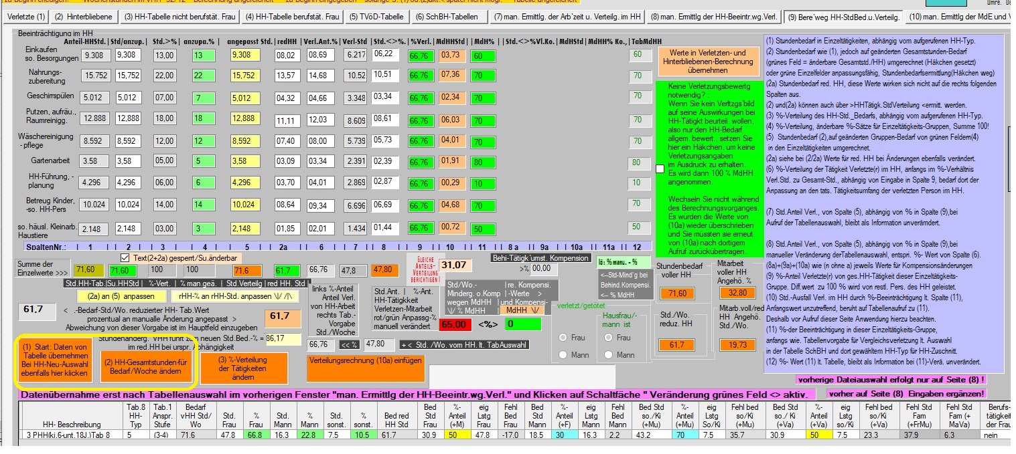Open tab (8) man. Ermittlg der HH-Beeintr.wg.Verl.
This screenshot has height=454, width=1016.
coord(714,16)
